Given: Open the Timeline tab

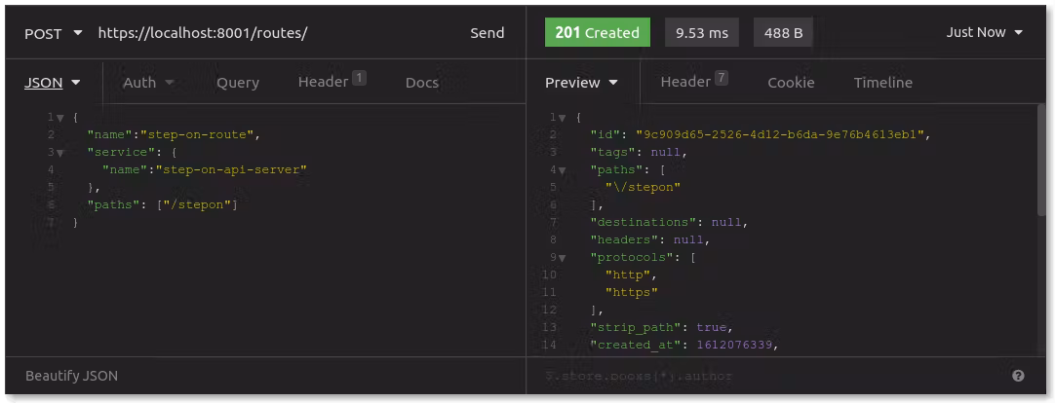Looking at the screenshot, I should (882, 83).
